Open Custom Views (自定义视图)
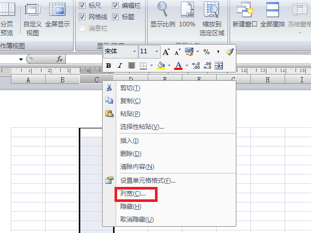 click(32, 19)
